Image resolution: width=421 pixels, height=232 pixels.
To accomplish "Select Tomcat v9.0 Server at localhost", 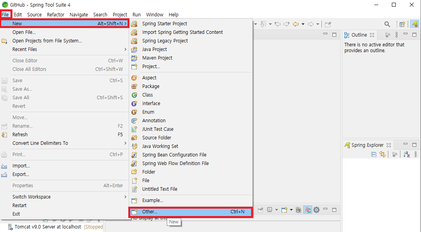I will (48, 227).
